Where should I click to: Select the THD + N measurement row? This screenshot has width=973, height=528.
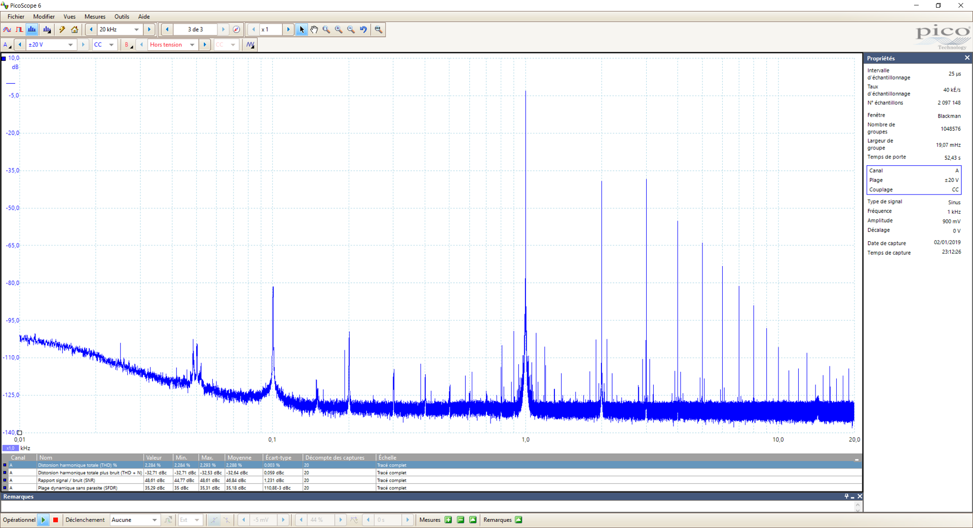tap(431, 473)
